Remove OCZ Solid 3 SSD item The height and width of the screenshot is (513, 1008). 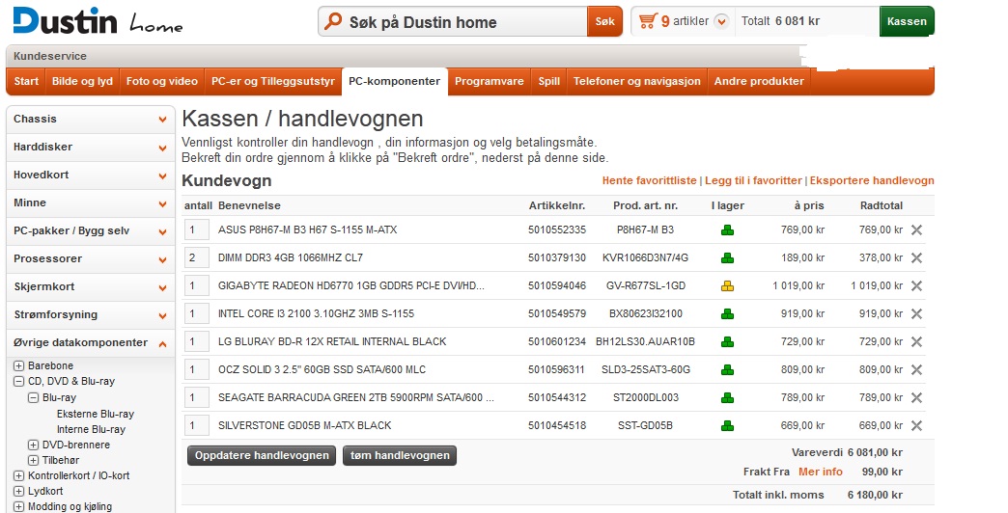(916, 370)
